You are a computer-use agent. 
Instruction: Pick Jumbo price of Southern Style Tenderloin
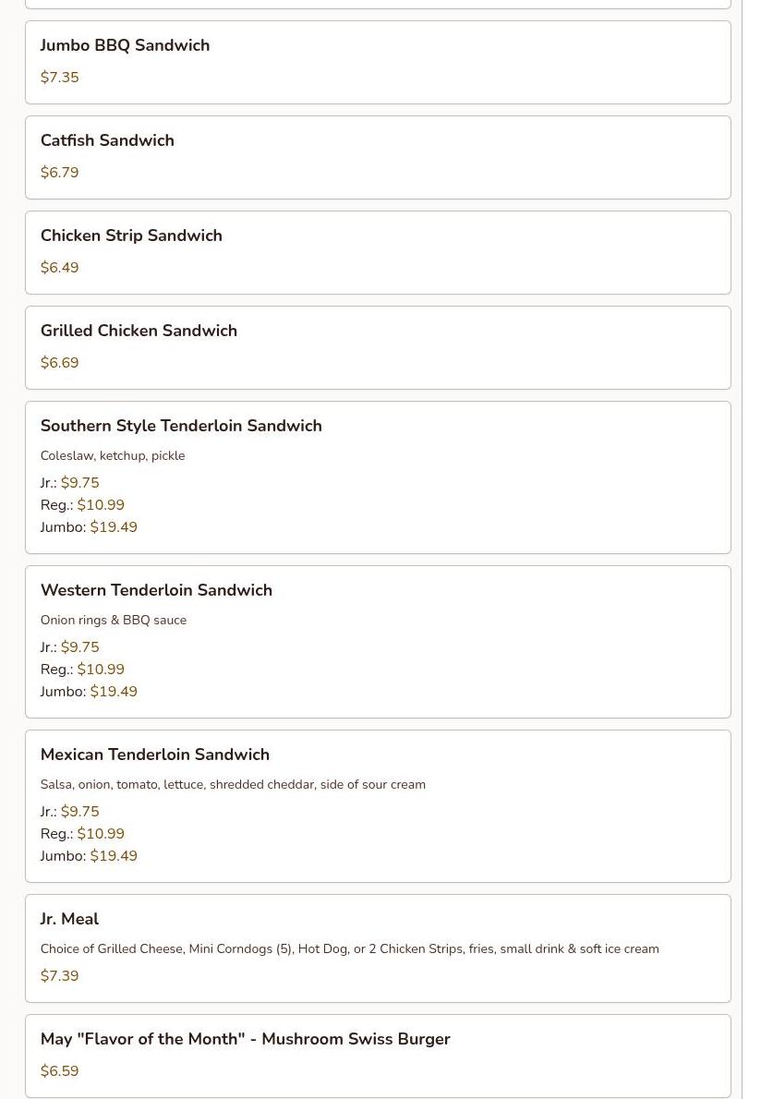[x=113, y=527]
